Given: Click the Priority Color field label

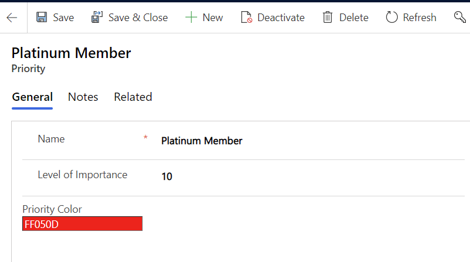Looking at the screenshot, I should tap(52, 209).
